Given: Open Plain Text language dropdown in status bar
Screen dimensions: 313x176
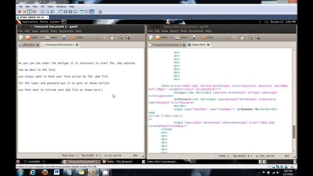Looking at the screenshot, I should [x=69, y=155].
